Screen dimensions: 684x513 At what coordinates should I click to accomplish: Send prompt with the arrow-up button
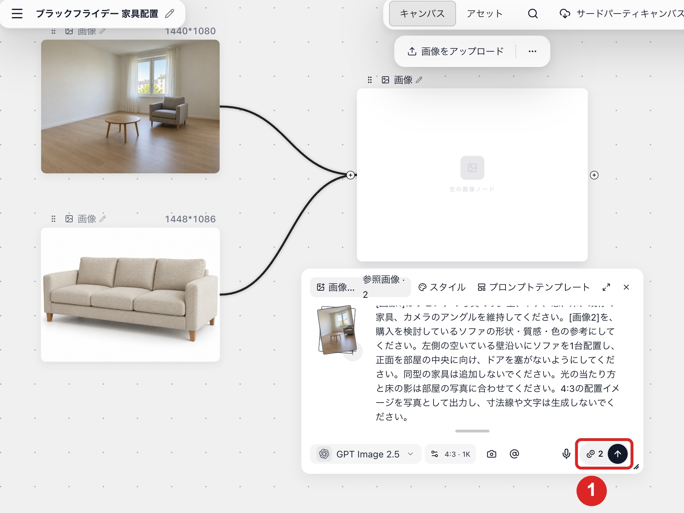pyautogui.click(x=618, y=454)
